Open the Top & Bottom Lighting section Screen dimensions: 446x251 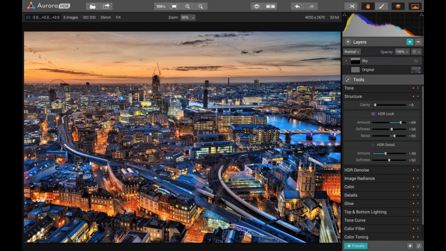[x=382, y=212]
